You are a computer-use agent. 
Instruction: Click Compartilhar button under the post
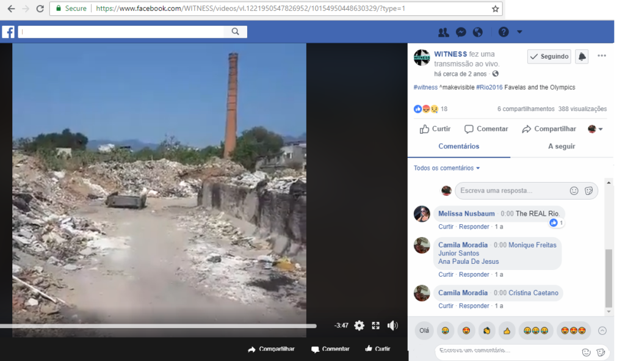(x=549, y=129)
